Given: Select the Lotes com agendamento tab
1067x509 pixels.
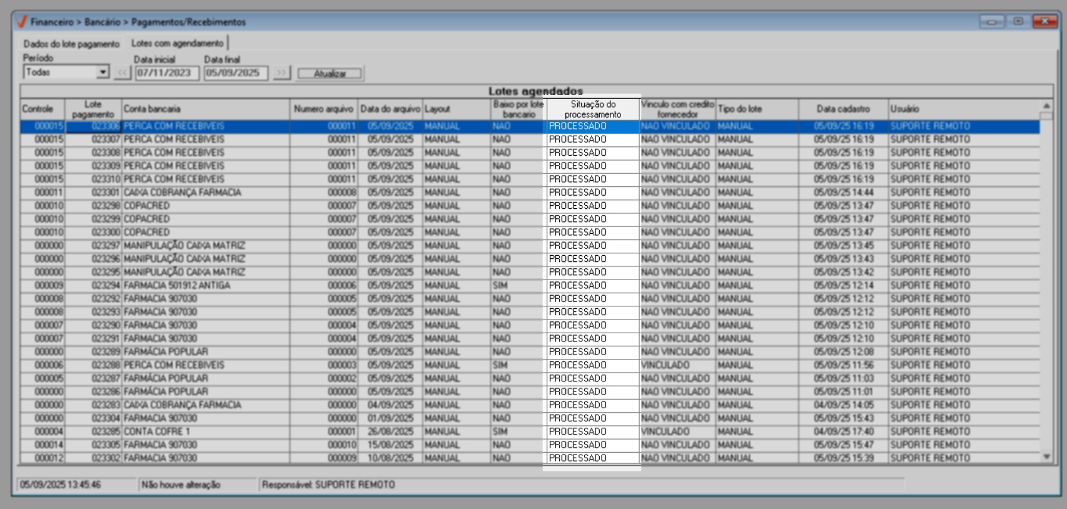Looking at the screenshot, I should [x=178, y=43].
